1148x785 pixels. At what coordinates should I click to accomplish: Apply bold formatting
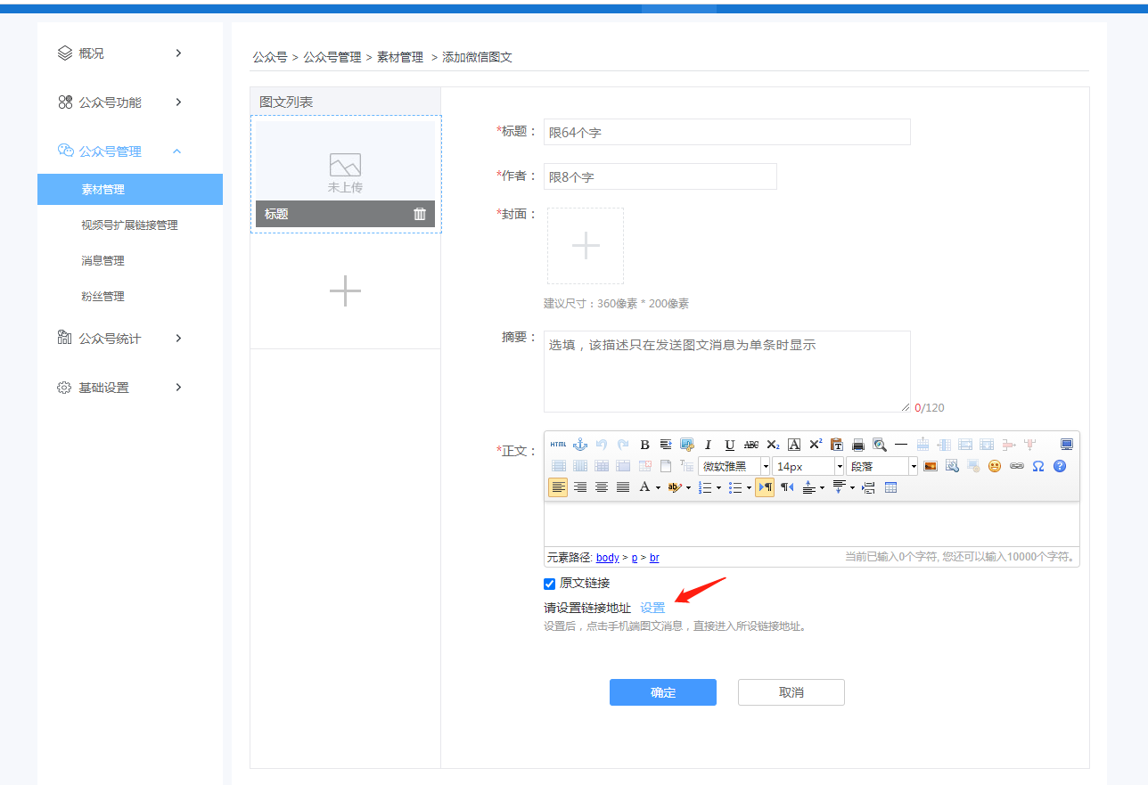[644, 445]
